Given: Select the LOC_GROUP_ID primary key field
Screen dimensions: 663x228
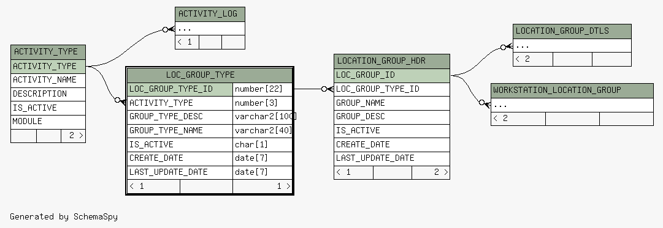Looking at the screenshot, I should pyautogui.click(x=391, y=75).
